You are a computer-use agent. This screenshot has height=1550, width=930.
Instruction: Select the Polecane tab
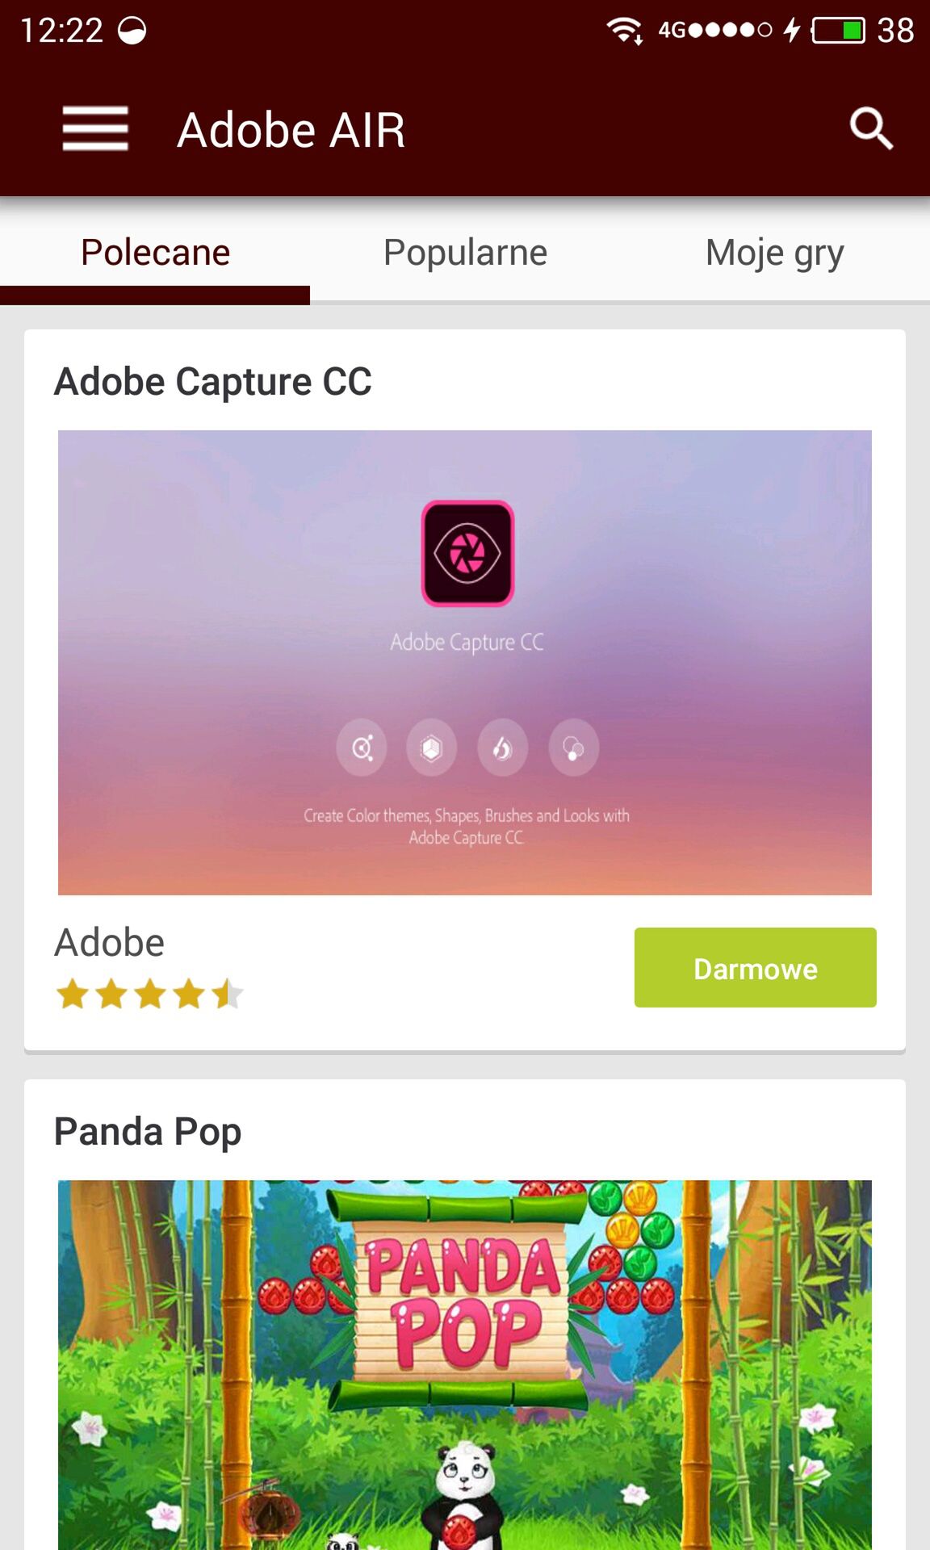tap(155, 253)
